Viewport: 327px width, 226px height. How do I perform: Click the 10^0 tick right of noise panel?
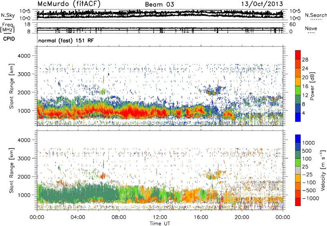(295, 18)
